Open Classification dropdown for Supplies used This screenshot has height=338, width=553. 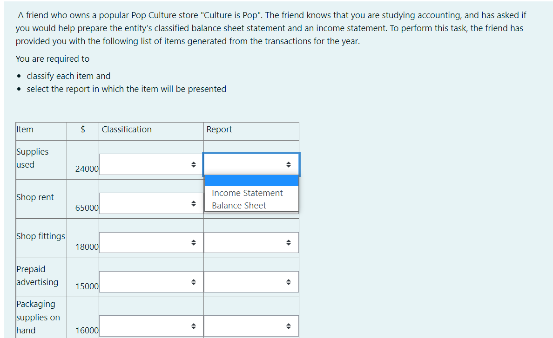[151, 164]
